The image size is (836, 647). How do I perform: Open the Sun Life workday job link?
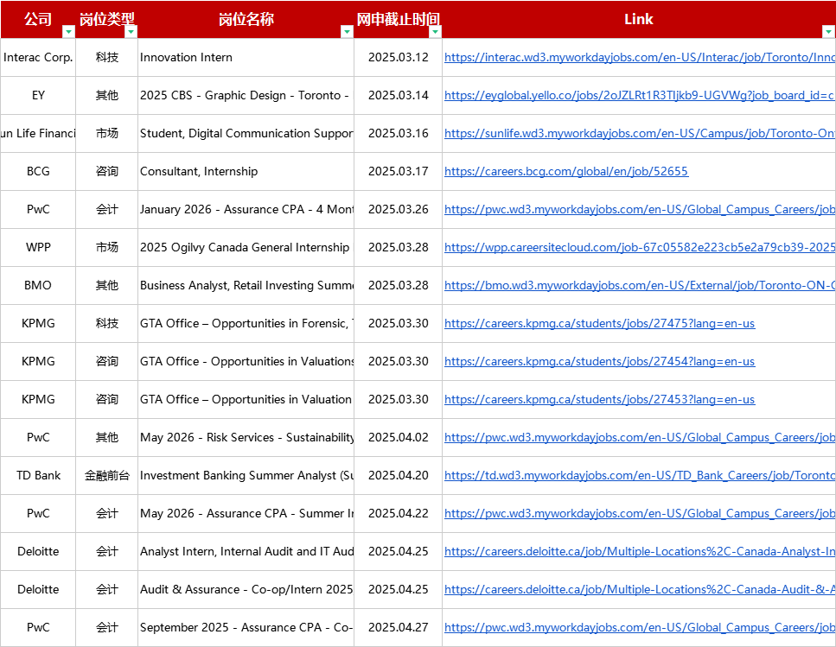pyautogui.click(x=639, y=133)
